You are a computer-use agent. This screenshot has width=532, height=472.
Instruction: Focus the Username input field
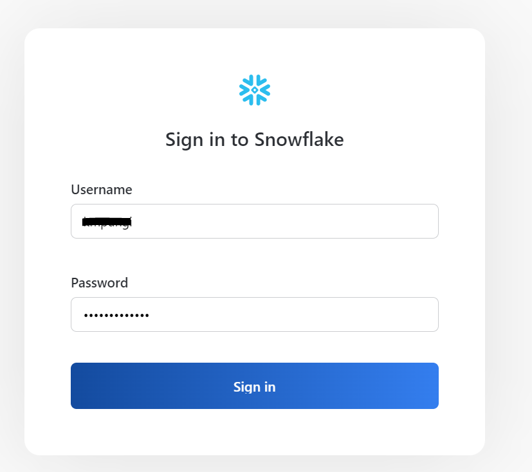tap(254, 221)
